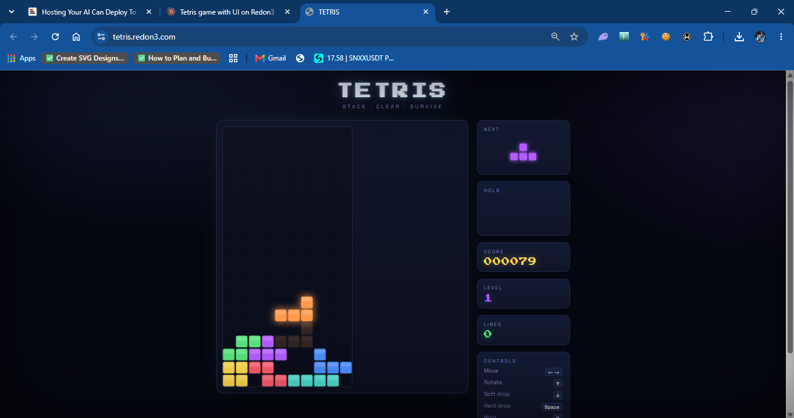This screenshot has height=418, width=794.
Task: Close the 'Tetris game with UI' tab
Action: click(287, 12)
